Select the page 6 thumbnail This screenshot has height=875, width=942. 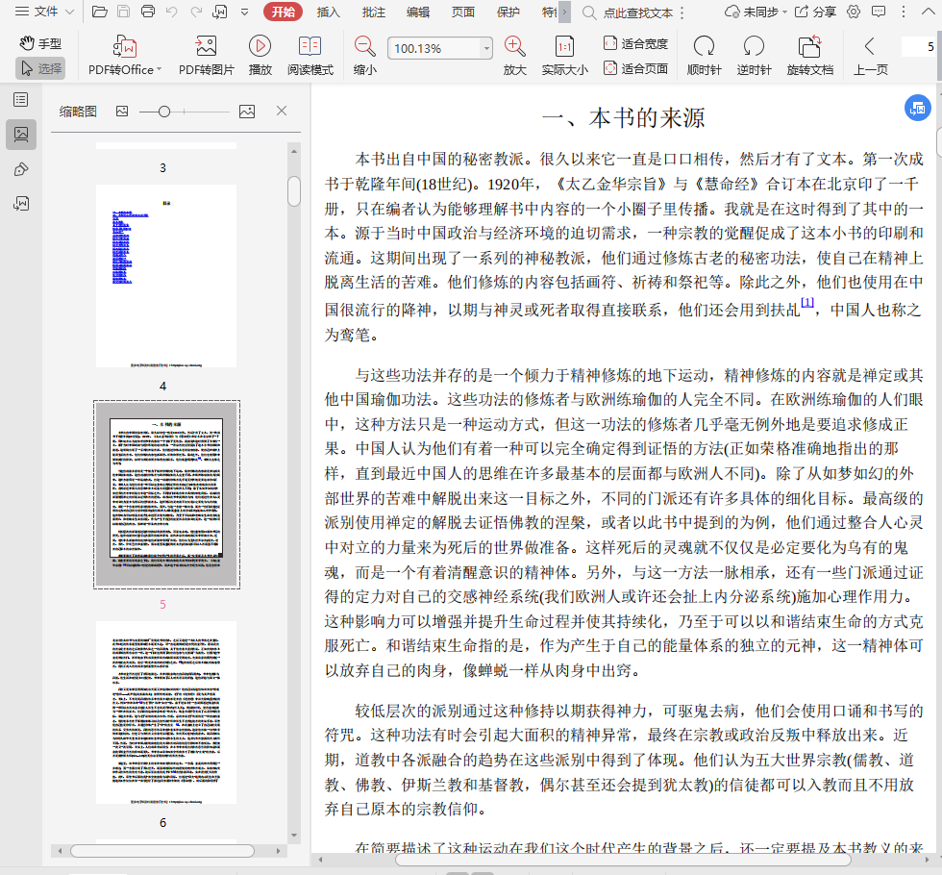(x=165, y=712)
